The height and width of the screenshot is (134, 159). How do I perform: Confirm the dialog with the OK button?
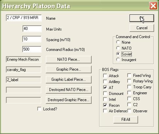click(142, 18)
